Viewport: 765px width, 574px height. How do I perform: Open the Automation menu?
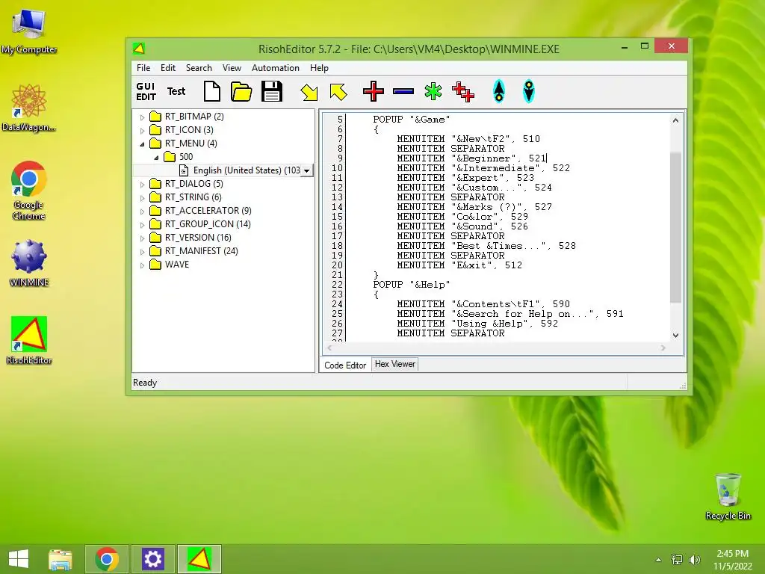tap(275, 68)
